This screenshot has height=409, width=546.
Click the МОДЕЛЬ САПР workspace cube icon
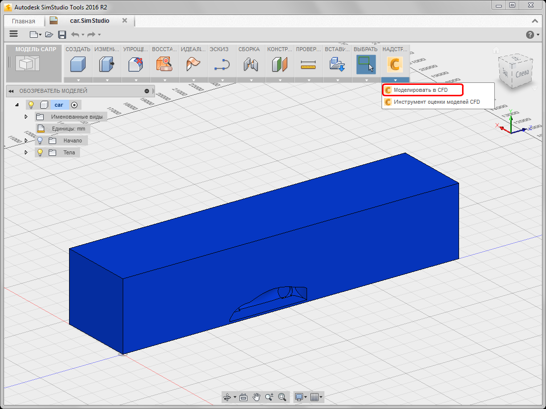[27, 64]
